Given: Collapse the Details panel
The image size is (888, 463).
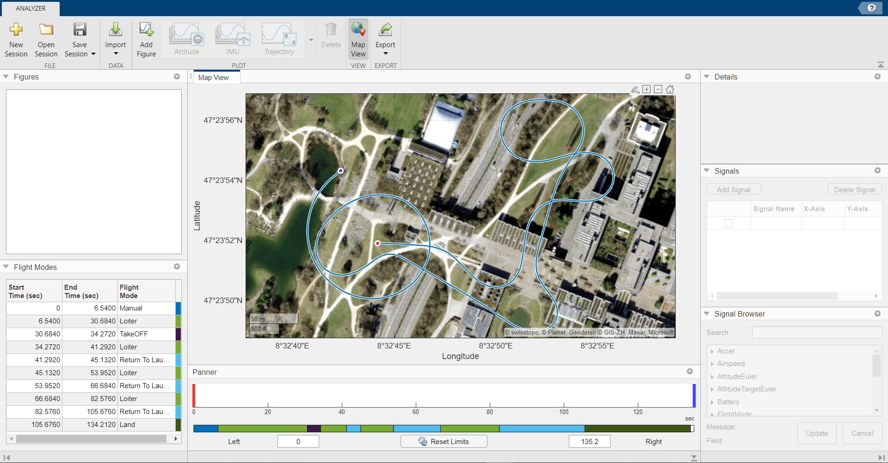Looking at the screenshot, I should coord(707,77).
